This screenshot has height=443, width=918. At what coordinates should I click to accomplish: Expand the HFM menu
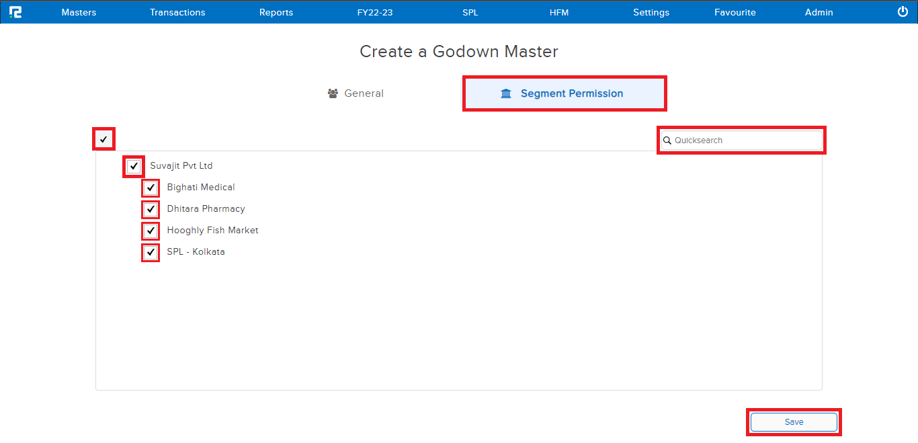pos(558,12)
